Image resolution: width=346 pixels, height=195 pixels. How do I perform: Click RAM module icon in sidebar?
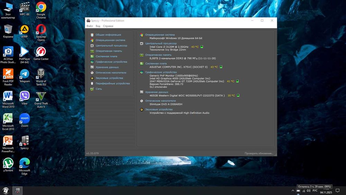coord(92,51)
